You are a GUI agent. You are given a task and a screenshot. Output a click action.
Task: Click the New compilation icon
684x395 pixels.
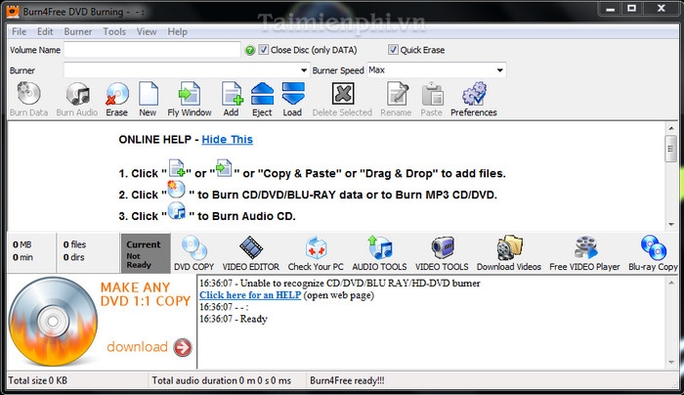pyautogui.click(x=149, y=94)
